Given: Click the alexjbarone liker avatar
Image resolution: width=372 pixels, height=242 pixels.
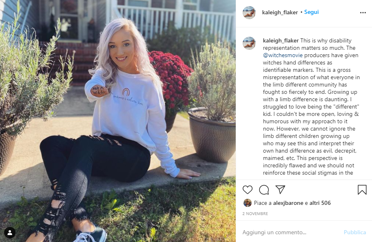Looking at the screenshot, I should click(248, 203).
